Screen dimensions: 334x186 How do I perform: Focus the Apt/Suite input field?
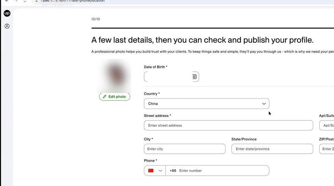(x=326, y=126)
